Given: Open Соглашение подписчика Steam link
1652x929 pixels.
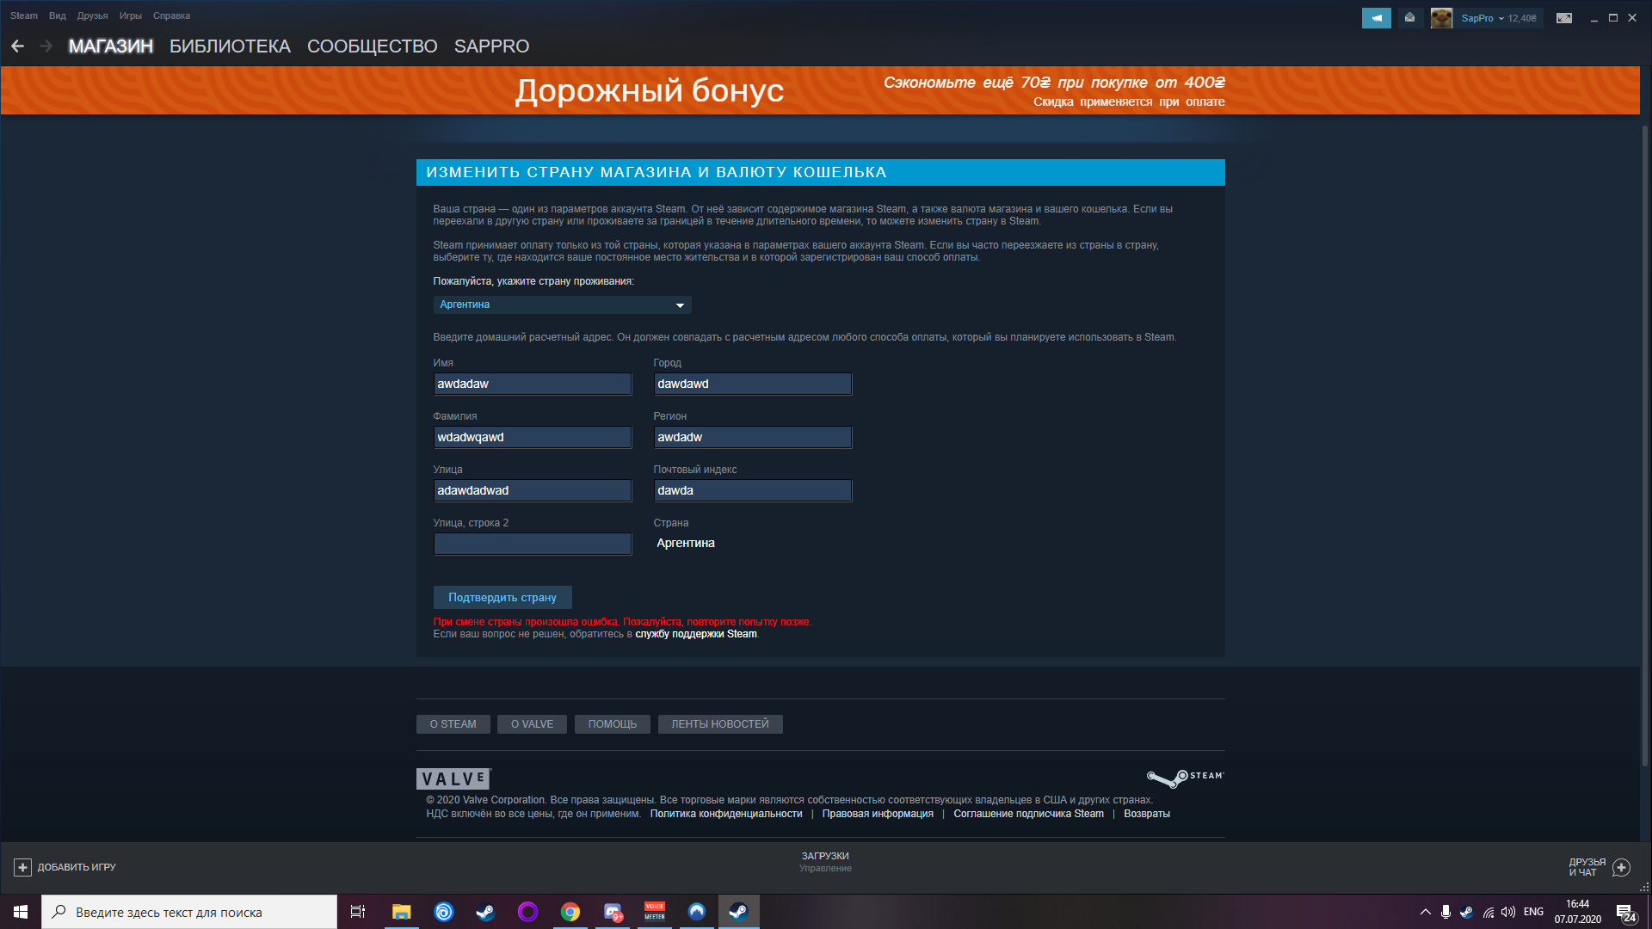Looking at the screenshot, I should tap(1028, 814).
